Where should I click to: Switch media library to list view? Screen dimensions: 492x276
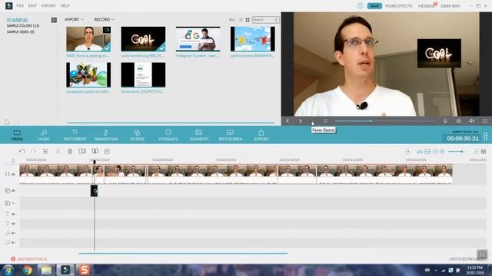click(x=241, y=20)
